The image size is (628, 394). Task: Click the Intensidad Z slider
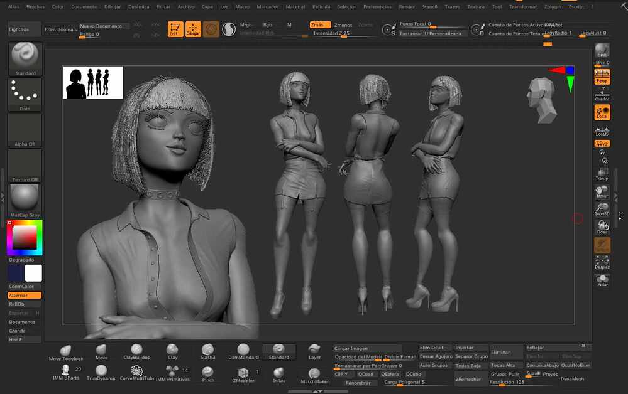point(344,34)
